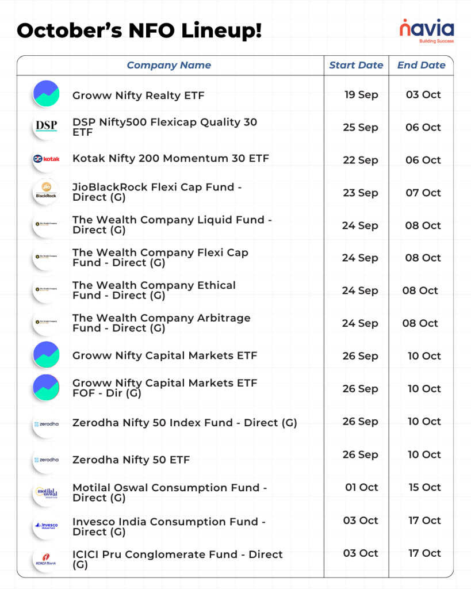
Task: Select the End Date column header
Action: (421, 65)
